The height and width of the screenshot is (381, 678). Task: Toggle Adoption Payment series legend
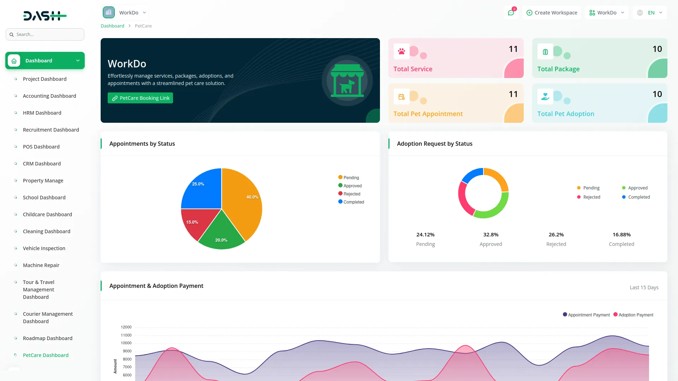point(633,315)
